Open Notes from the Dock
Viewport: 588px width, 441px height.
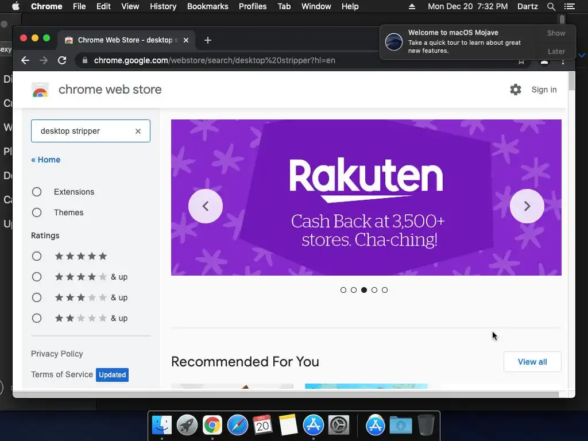(288, 425)
